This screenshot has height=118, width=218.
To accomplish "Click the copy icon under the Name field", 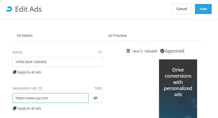I will point(15,72).
